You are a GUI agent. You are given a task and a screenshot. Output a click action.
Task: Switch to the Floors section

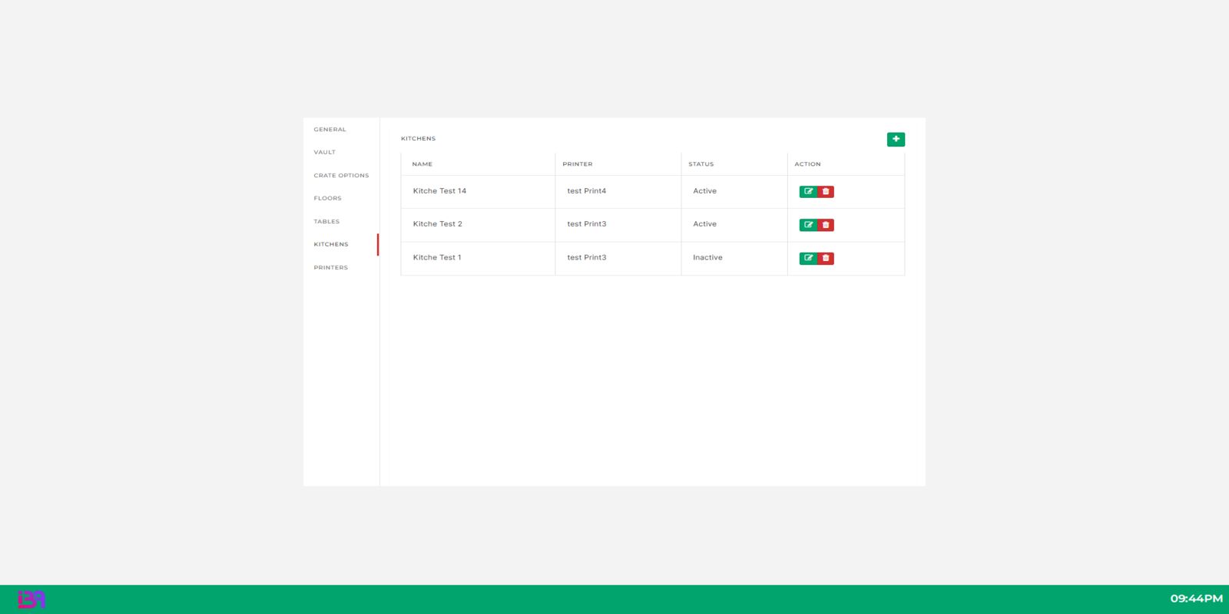(327, 199)
